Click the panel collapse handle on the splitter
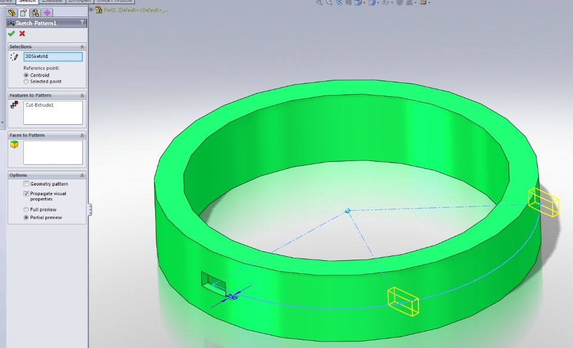 tap(90, 210)
